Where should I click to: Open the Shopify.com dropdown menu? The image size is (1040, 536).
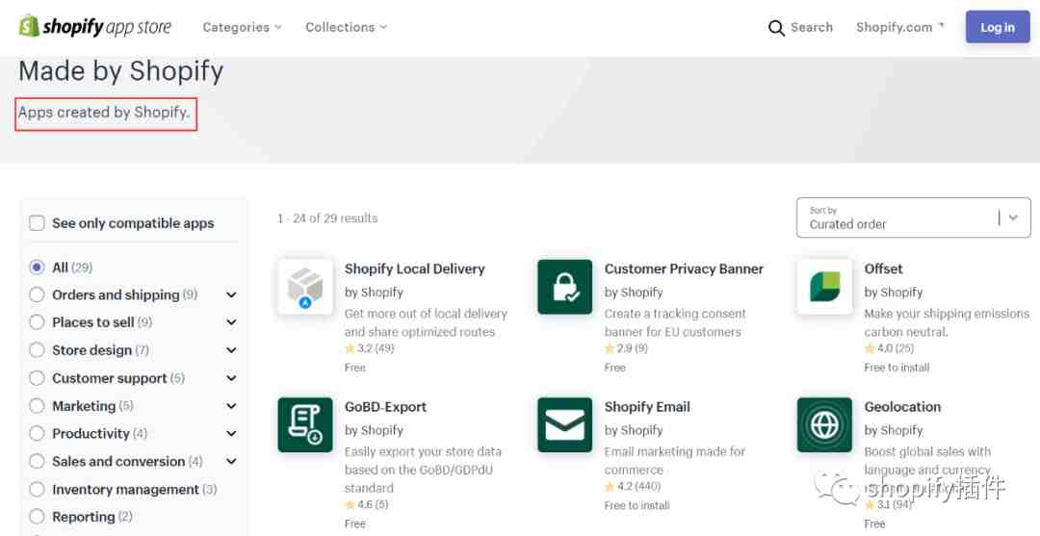click(900, 27)
